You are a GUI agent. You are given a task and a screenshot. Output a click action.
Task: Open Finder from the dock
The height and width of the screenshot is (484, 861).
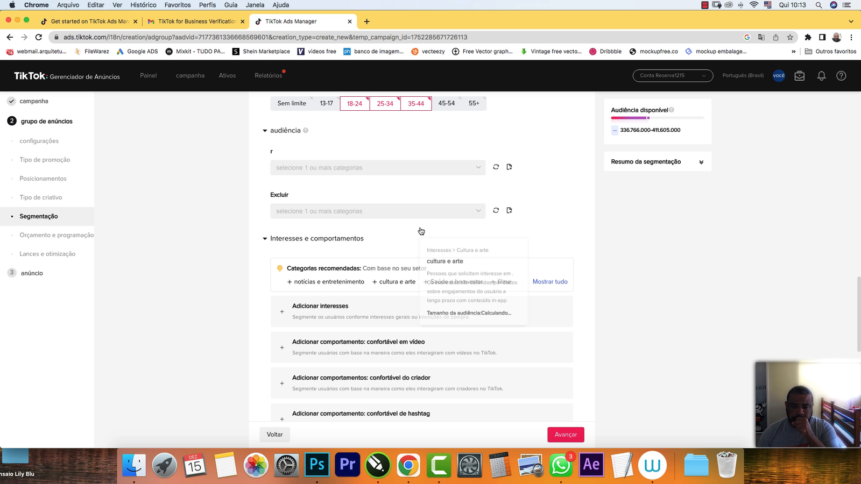click(x=133, y=465)
